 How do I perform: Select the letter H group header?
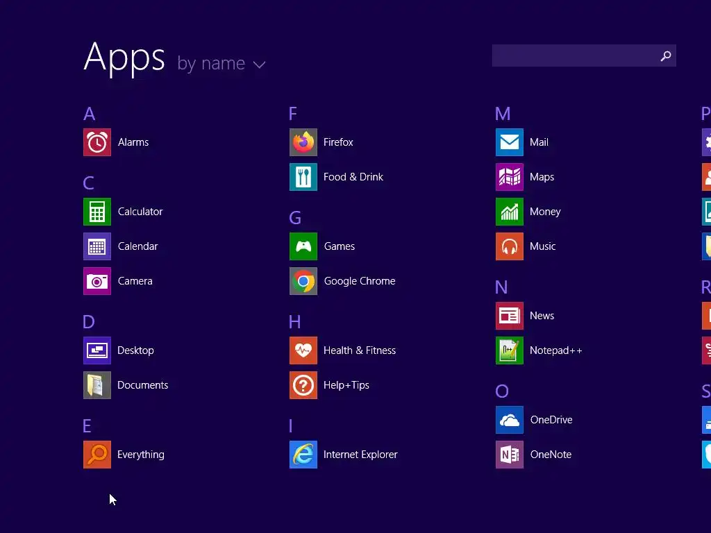click(294, 322)
